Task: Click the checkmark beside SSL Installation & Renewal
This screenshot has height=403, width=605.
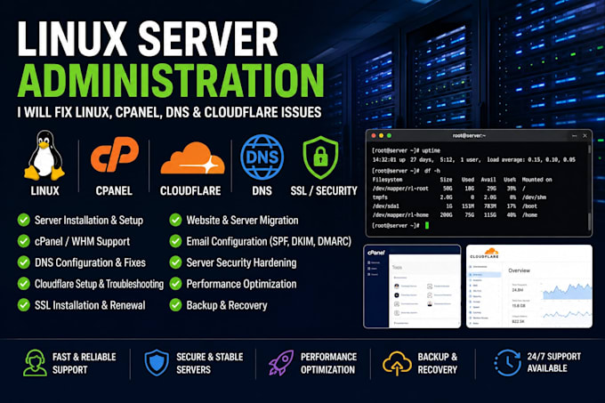Action: click(x=23, y=304)
